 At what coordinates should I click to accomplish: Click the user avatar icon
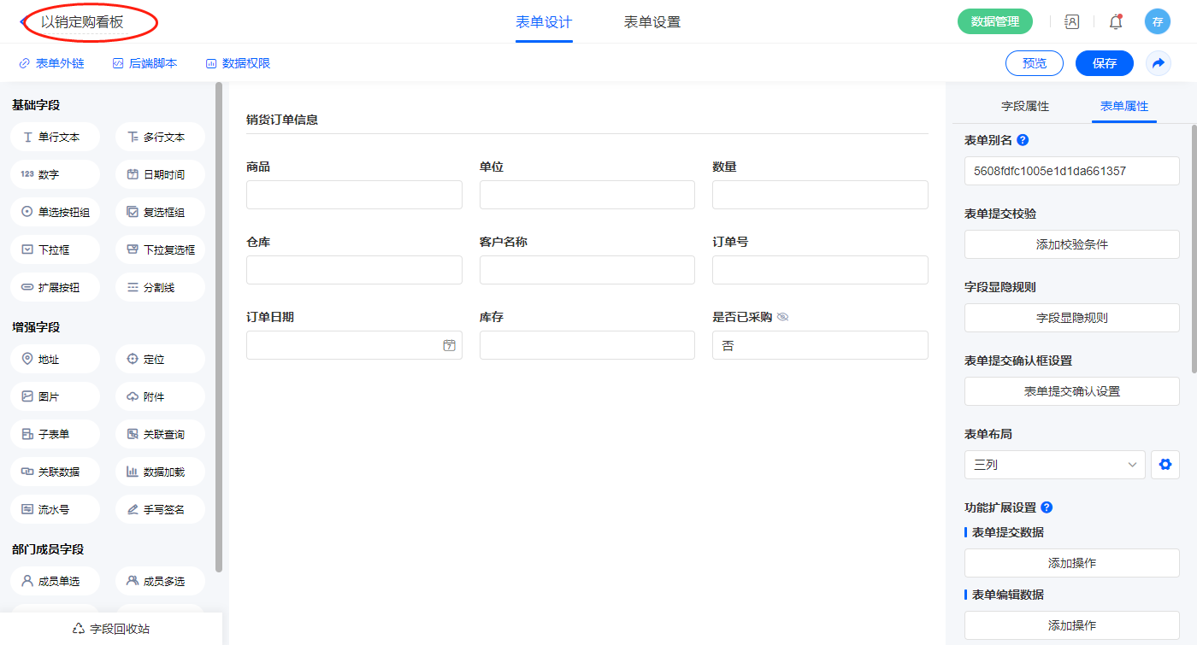tap(1157, 22)
